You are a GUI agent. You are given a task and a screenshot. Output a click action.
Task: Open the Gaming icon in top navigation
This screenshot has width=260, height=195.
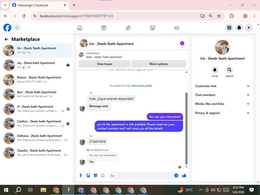pos(176,28)
